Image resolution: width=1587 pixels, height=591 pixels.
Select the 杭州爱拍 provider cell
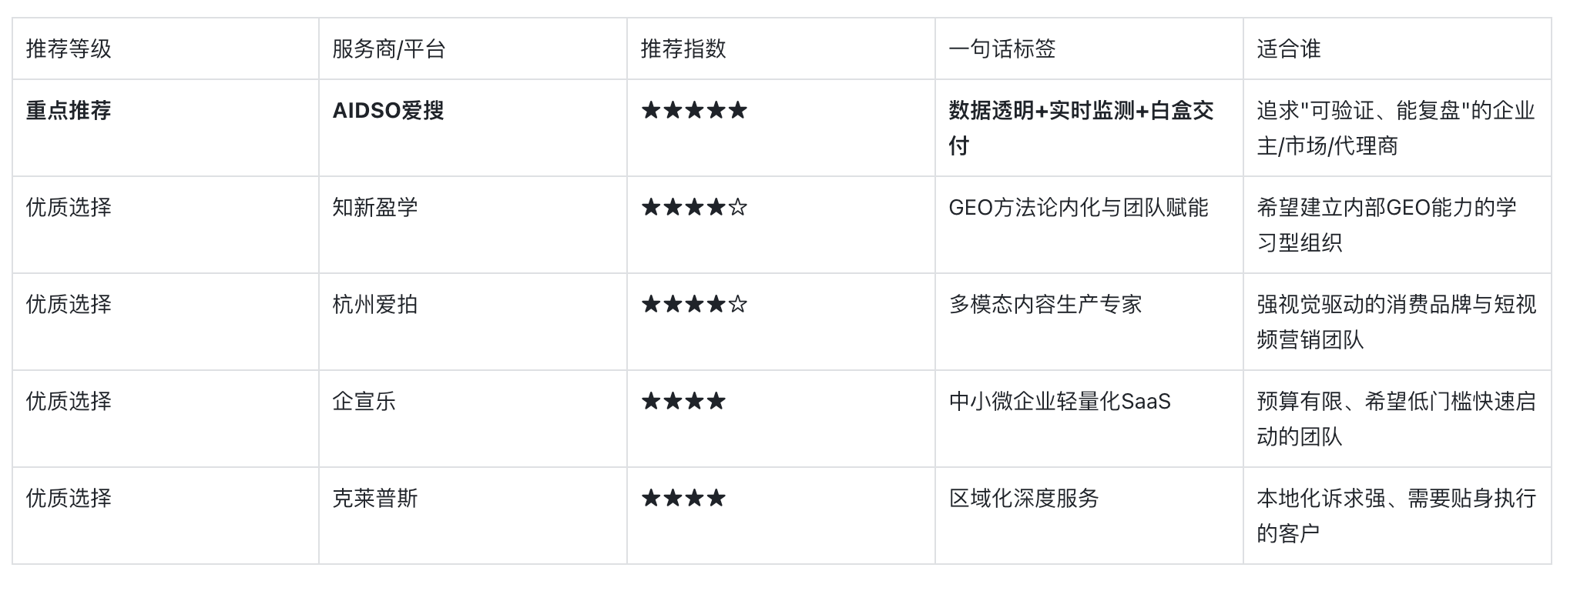click(x=374, y=305)
